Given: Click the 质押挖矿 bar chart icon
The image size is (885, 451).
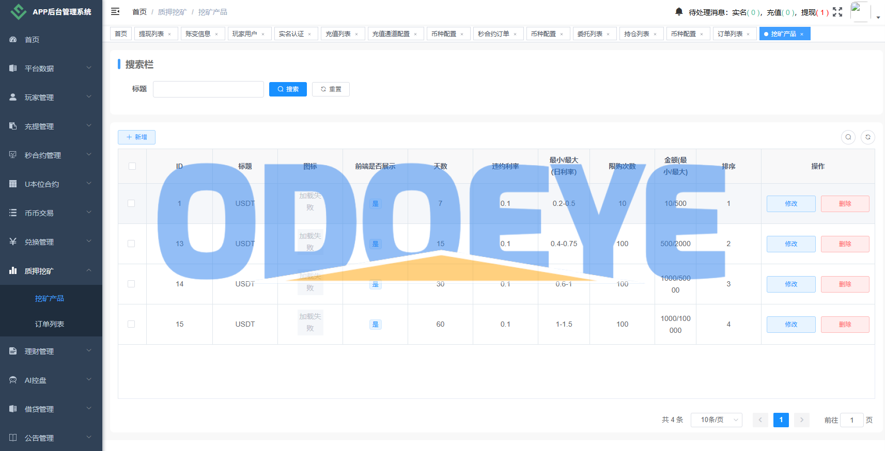Looking at the screenshot, I should point(13,271).
